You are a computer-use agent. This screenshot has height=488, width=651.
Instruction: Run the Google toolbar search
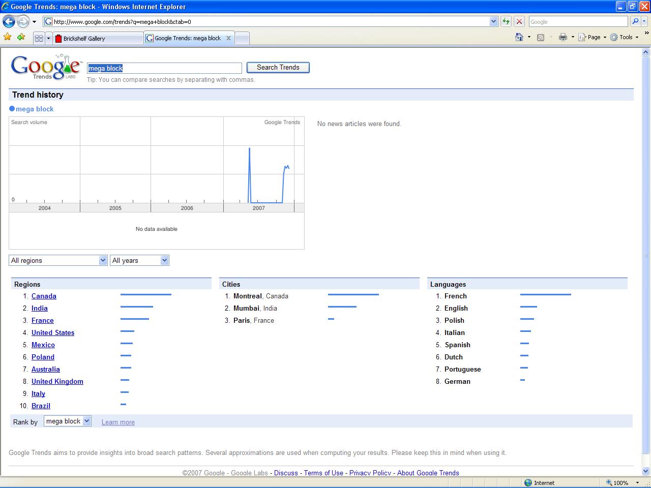[x=636, y=21]
